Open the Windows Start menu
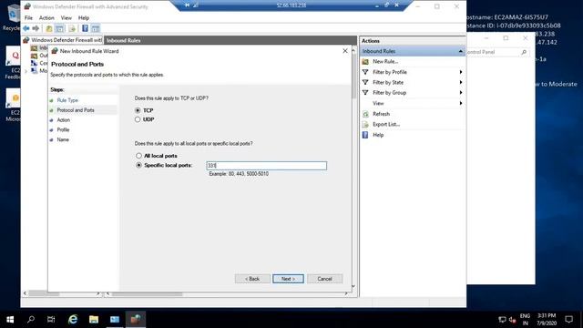Screen dimensions: 583x328 pyautogui.click(x=10, y=319)
